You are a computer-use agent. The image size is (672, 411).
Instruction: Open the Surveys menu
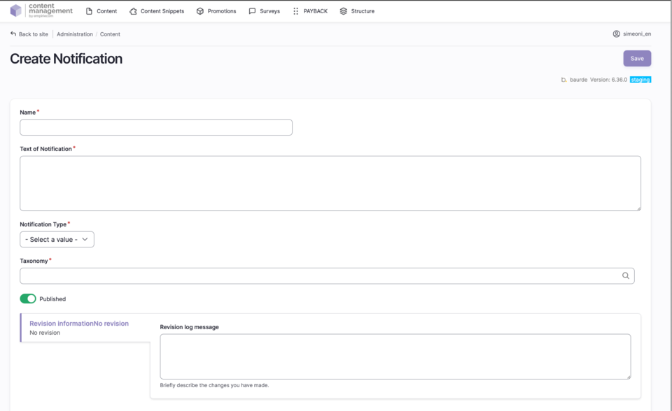(x=269, y=11)
